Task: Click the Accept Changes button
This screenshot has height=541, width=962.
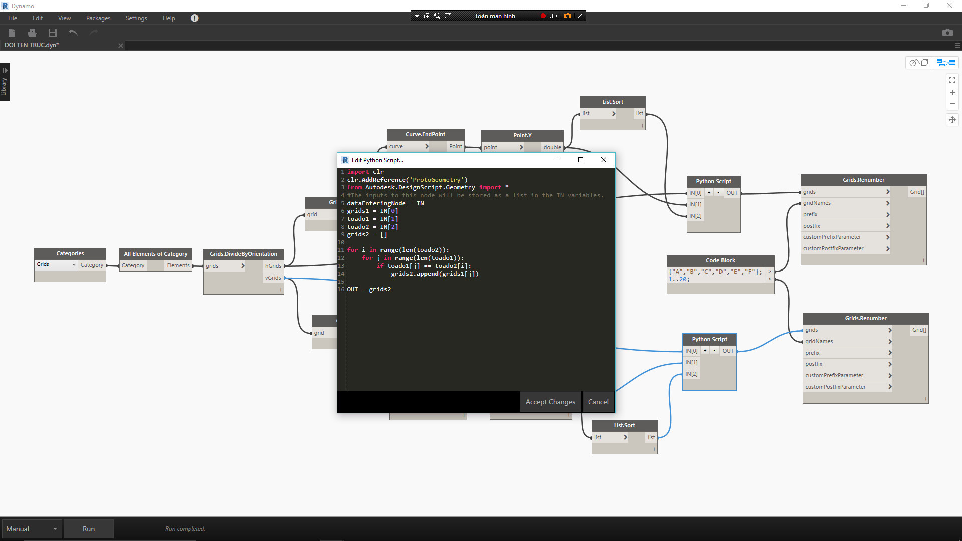Action: coord(550,402)
